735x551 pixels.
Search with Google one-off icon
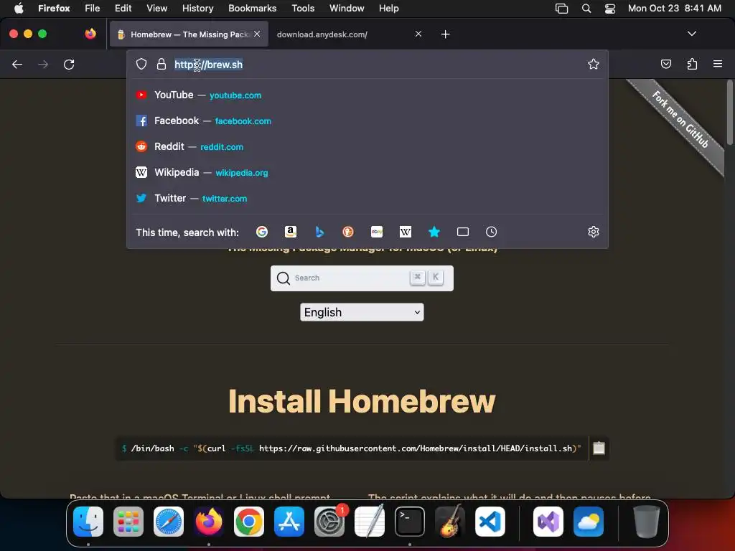(262, 232)
